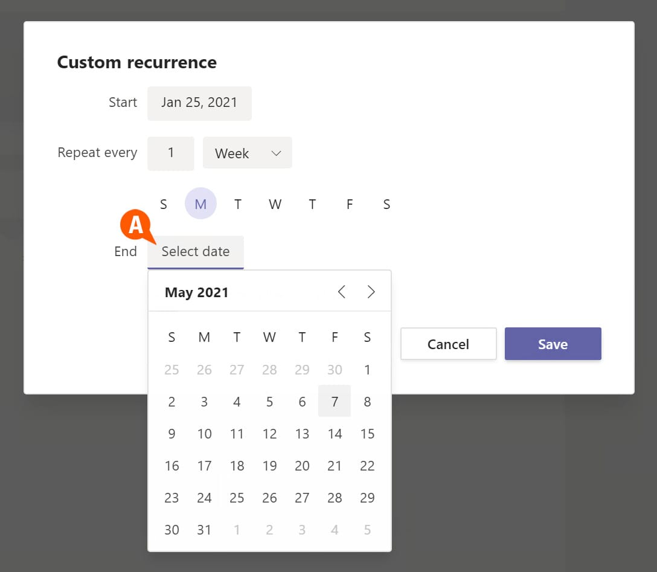Choose May 23 in the calendar

pos(171,498)
